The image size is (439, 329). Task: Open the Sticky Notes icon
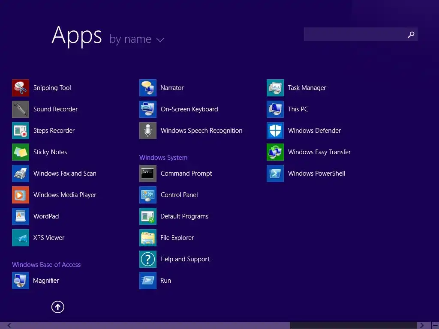pos(21,152)
